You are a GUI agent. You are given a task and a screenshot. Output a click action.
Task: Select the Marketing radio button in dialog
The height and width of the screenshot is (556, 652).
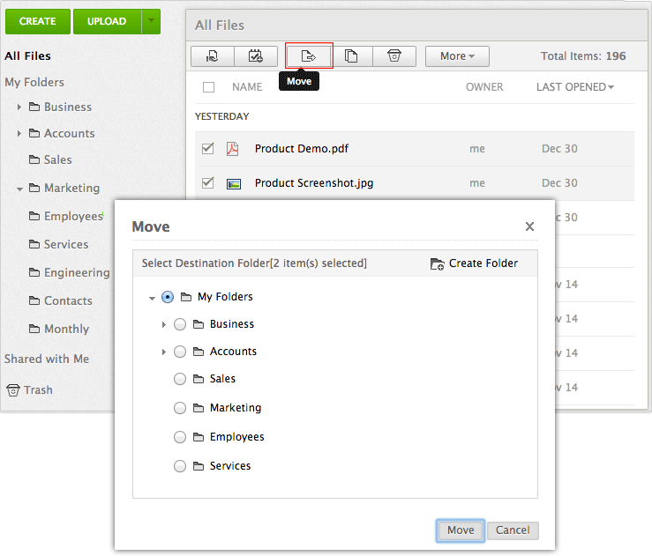(x=180, y=408)
